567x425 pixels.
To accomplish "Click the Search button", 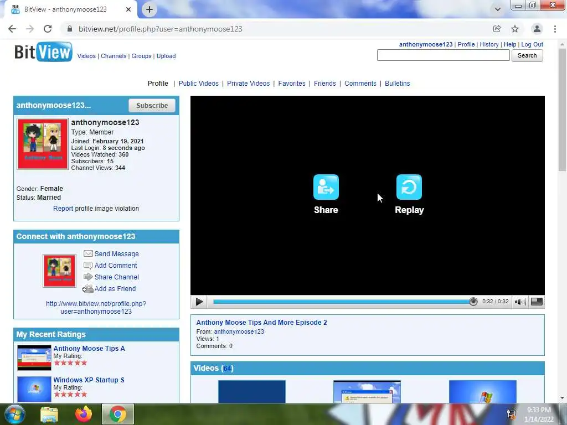I will pyautogui.click(x=527, y=56).
